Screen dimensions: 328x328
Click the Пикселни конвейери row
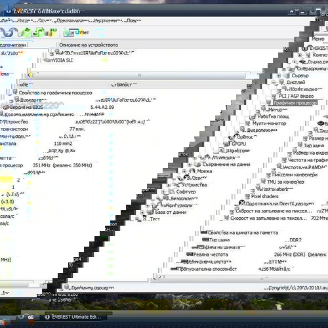coord(295,174)
